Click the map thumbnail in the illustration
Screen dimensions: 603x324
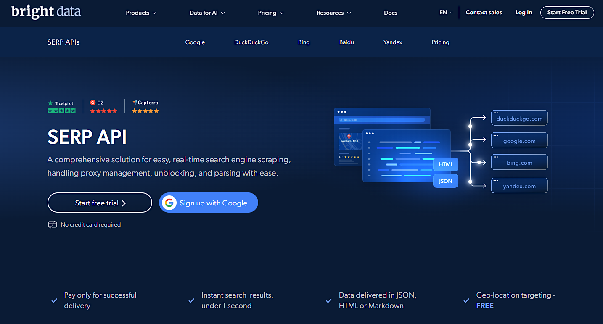point(350,142)
